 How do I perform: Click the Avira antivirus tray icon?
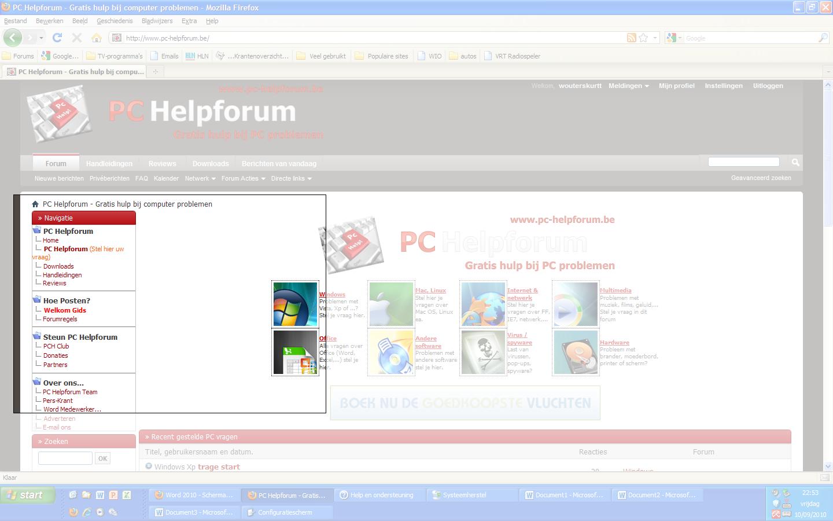pos(776,514)
